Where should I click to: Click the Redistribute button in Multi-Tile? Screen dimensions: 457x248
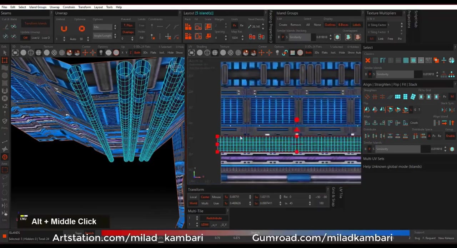(x=214, y=218)
